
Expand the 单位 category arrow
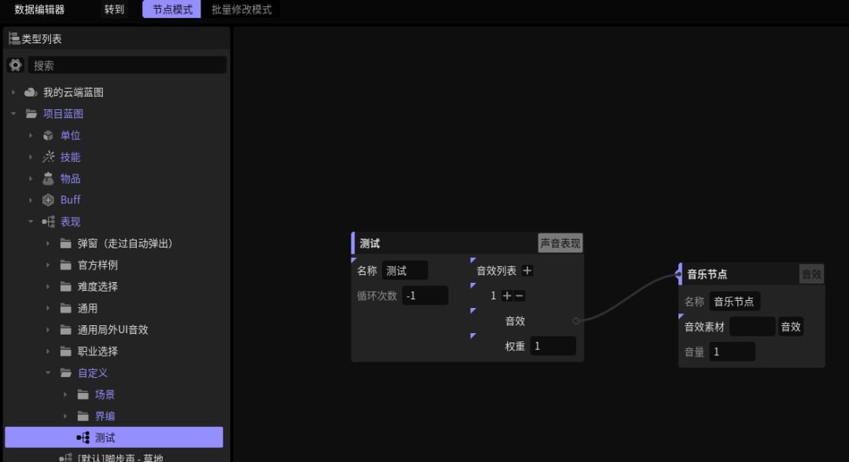pos(31,135)
